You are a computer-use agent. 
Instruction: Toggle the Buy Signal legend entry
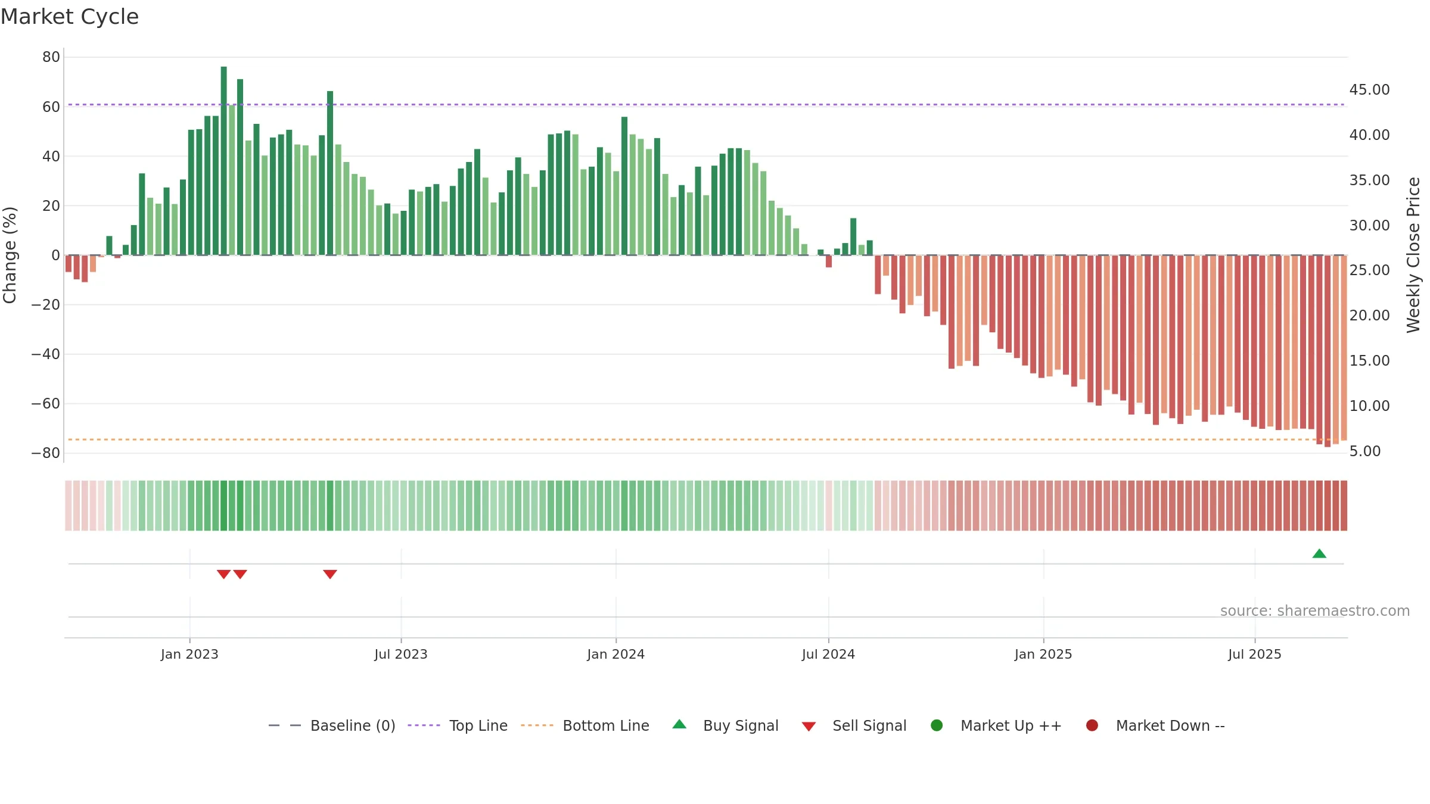[x=725, y=726]
